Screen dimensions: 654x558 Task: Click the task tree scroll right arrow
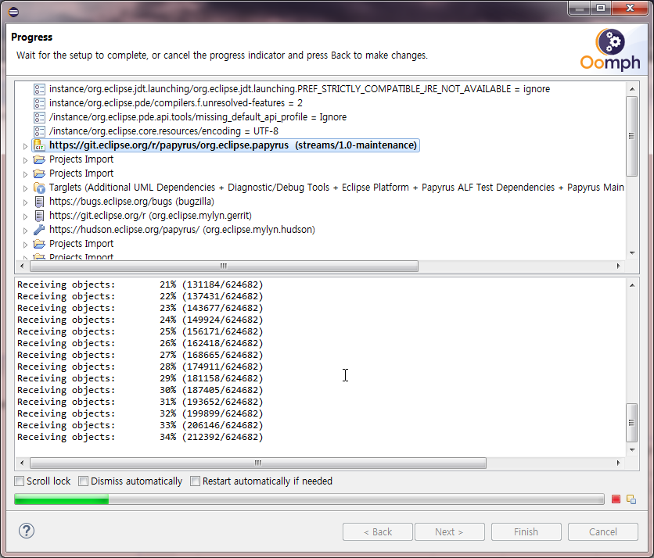point(618,266)
